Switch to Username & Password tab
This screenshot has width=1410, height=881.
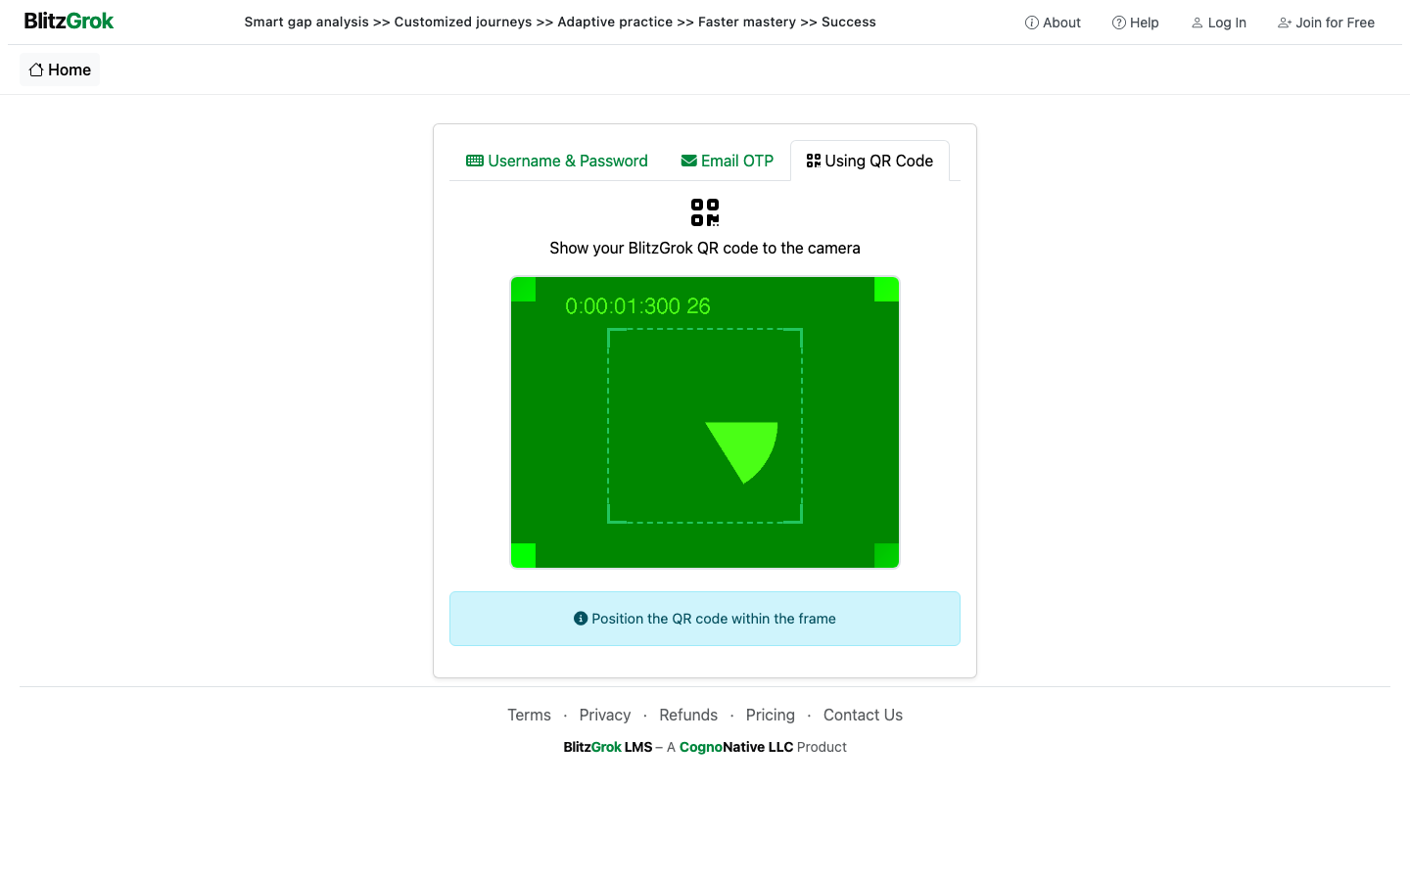coord(557,161)
